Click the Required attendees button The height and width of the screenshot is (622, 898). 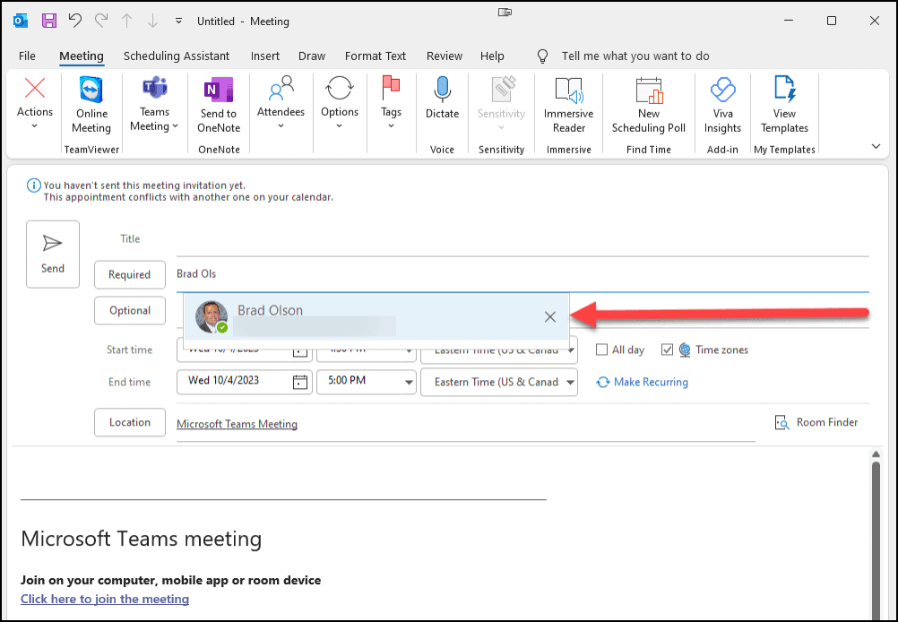click(x=130, y=275)
